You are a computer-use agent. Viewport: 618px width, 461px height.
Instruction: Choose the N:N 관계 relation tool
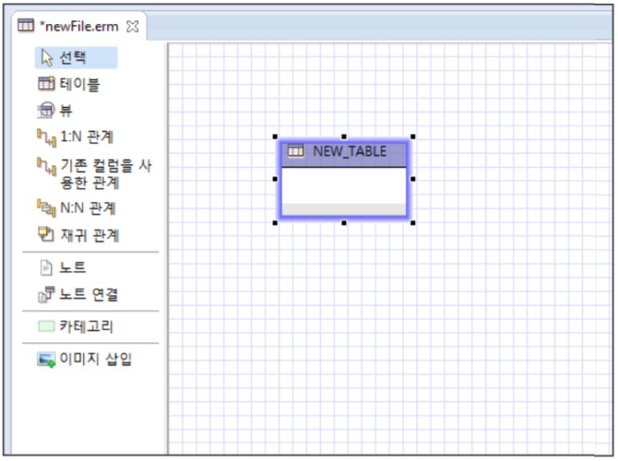click(x=77, y=208)
